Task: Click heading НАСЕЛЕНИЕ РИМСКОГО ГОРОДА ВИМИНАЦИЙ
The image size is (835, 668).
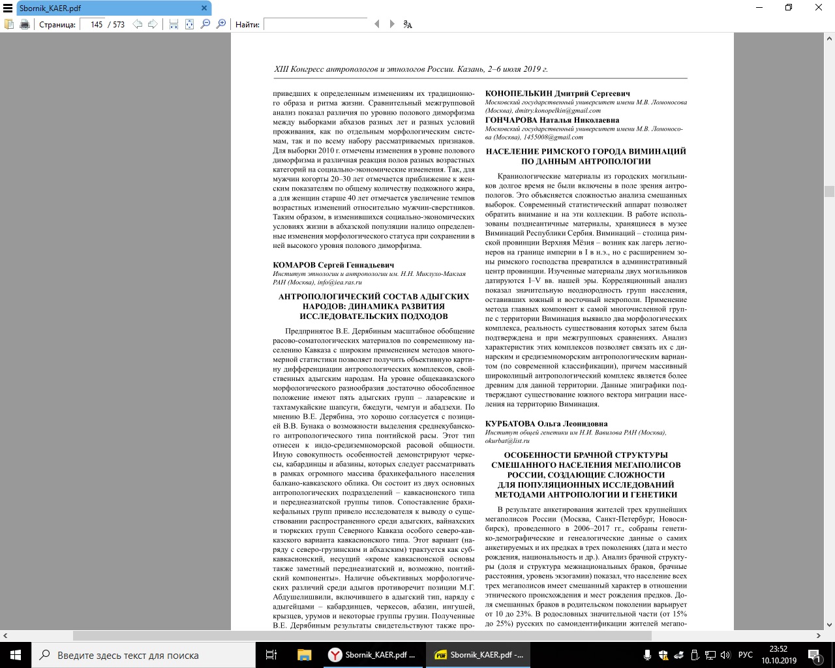Action: point(586,151)
